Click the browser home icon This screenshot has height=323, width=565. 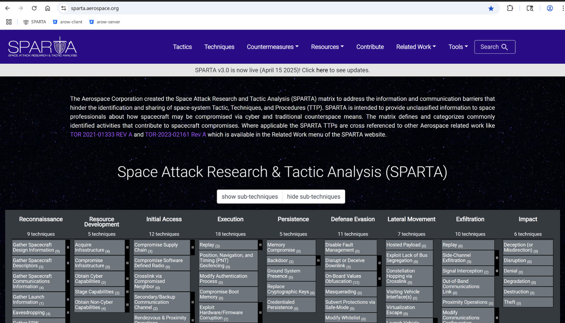(48, 8)
